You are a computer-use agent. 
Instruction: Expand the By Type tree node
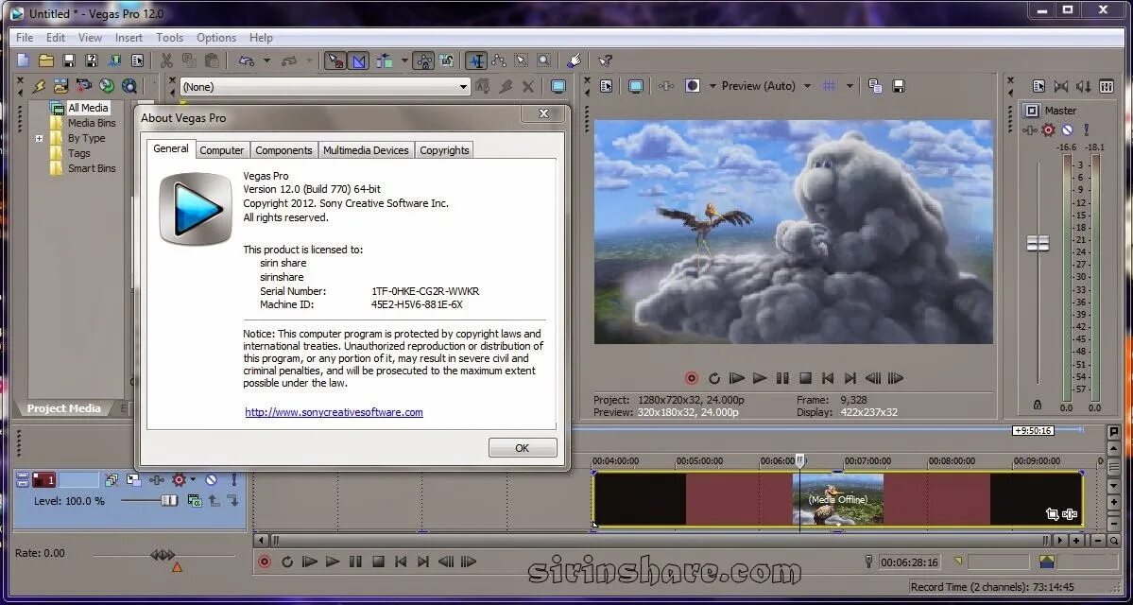(39, 138)
